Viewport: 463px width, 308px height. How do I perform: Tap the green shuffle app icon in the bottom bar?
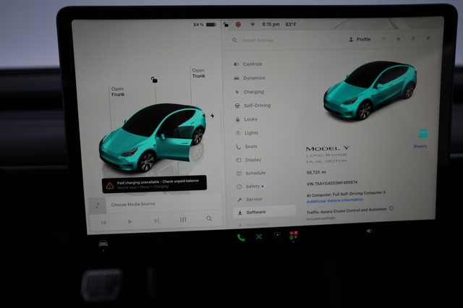point(259,236)
